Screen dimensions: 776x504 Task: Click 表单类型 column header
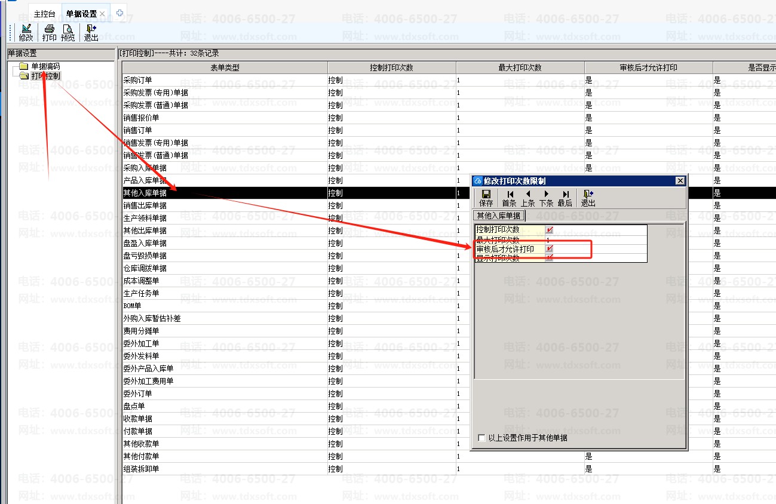coord(225,67)
